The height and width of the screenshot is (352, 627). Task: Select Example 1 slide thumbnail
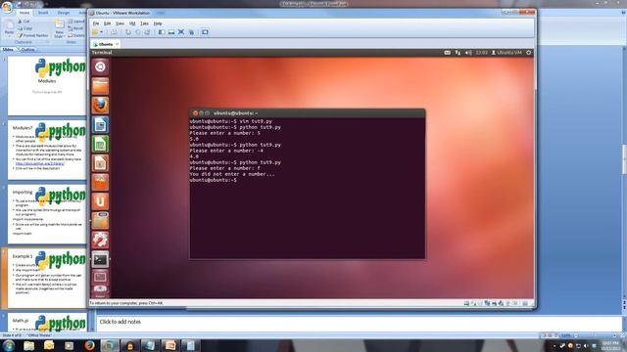pyautogui.click(x=47, y=279)
